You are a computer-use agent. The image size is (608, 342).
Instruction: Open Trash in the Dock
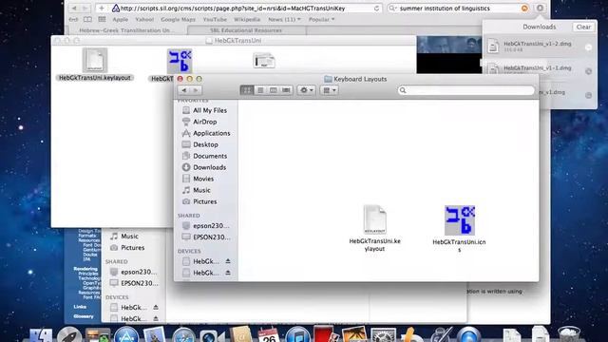(568, 335)
